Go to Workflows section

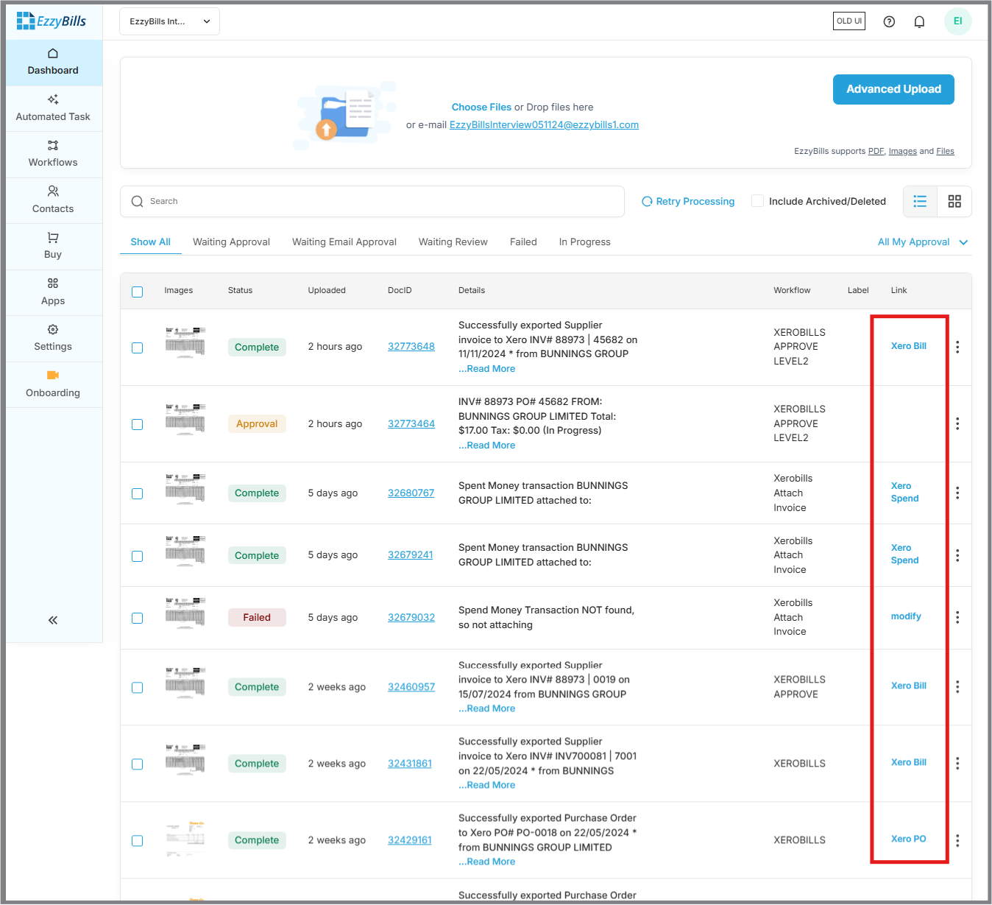[53, 155]
